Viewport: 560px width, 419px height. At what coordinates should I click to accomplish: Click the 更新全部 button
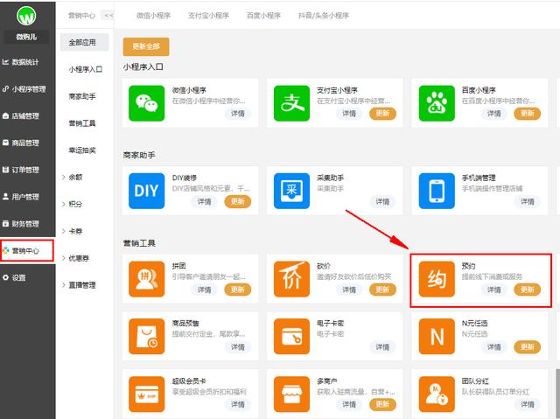click(x=146, y=46)
